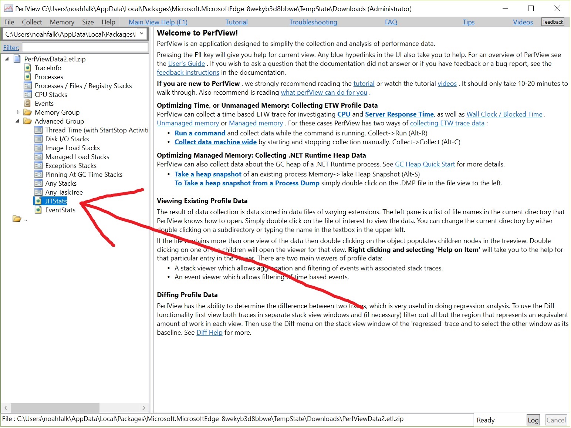Image resolution: width=571 pixels, height=428 pixels.
Task: Click the Exceptions Stacks icon
Action: click(38, 165)
